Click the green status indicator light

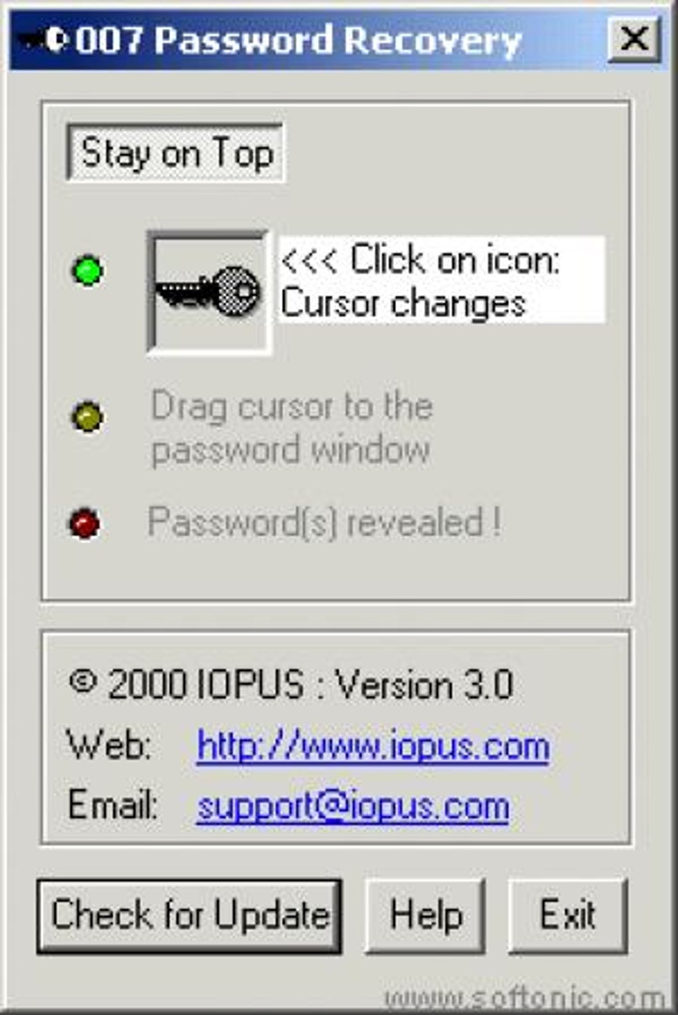[x=87, y=271]
